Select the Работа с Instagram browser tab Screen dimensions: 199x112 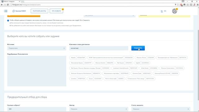[x=11, y=2]
